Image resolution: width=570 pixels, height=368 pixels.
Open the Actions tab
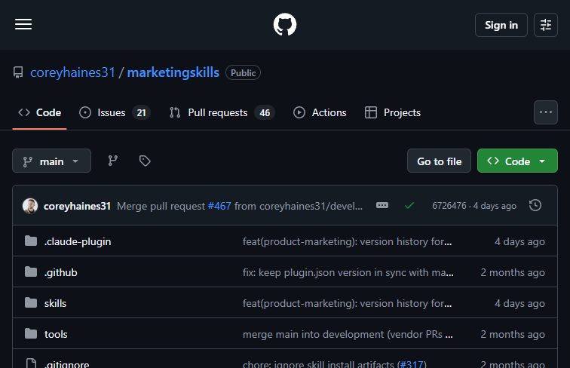320,112
